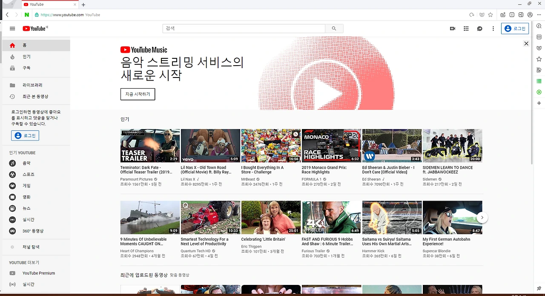The height and width of the screenshot is (296, 545).
Task: Open Saitama vs Suiryu video thumbnail
Action: click(x=392, y=217)
